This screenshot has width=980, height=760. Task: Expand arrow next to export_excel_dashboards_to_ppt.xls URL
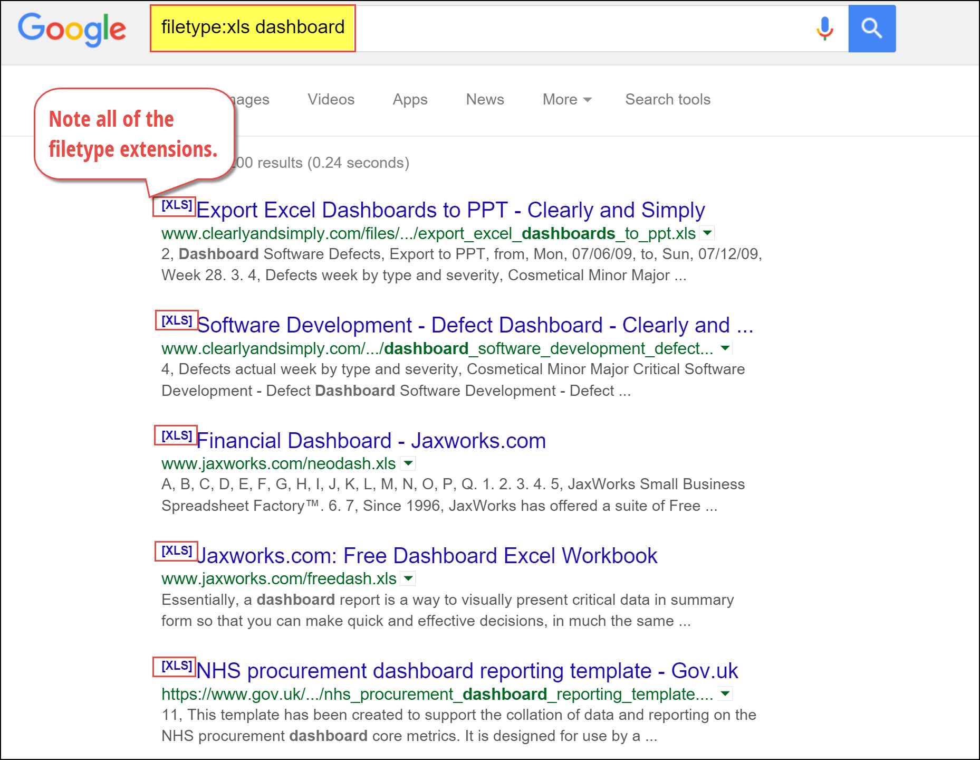point(707,233)
